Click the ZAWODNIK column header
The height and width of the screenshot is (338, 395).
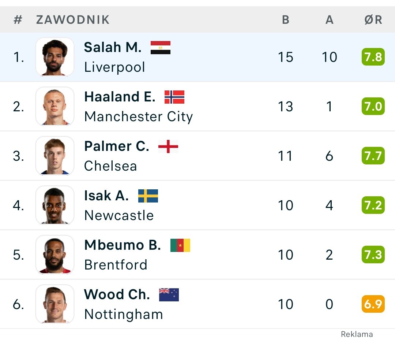tap(73, 20)
